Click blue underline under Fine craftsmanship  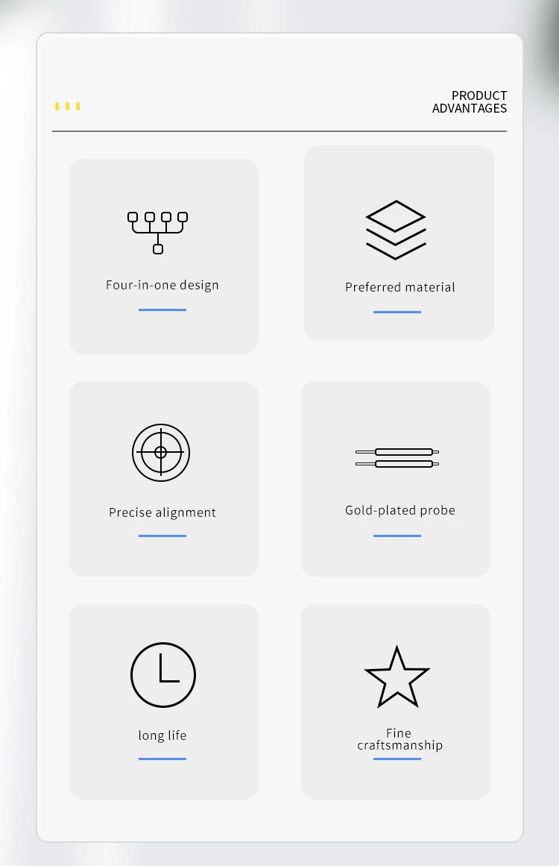[397, 759]
